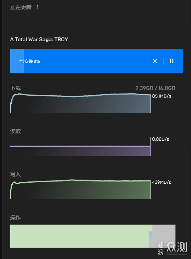Click the 下载 label
Screen dimensions: 191x259
[x=16, y=88]
